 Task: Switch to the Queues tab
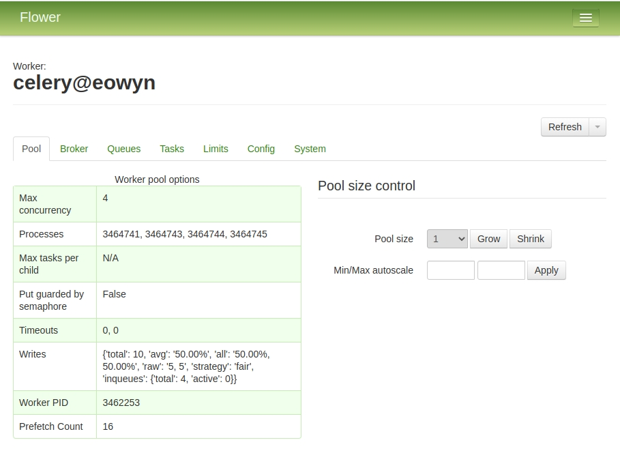pos(123,149)
